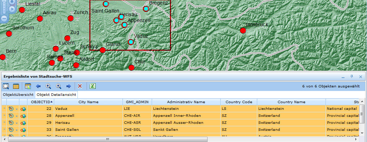Click the zoom in magnifier in results toolbar
Viewport: 367px width, 142px height.
59,86
